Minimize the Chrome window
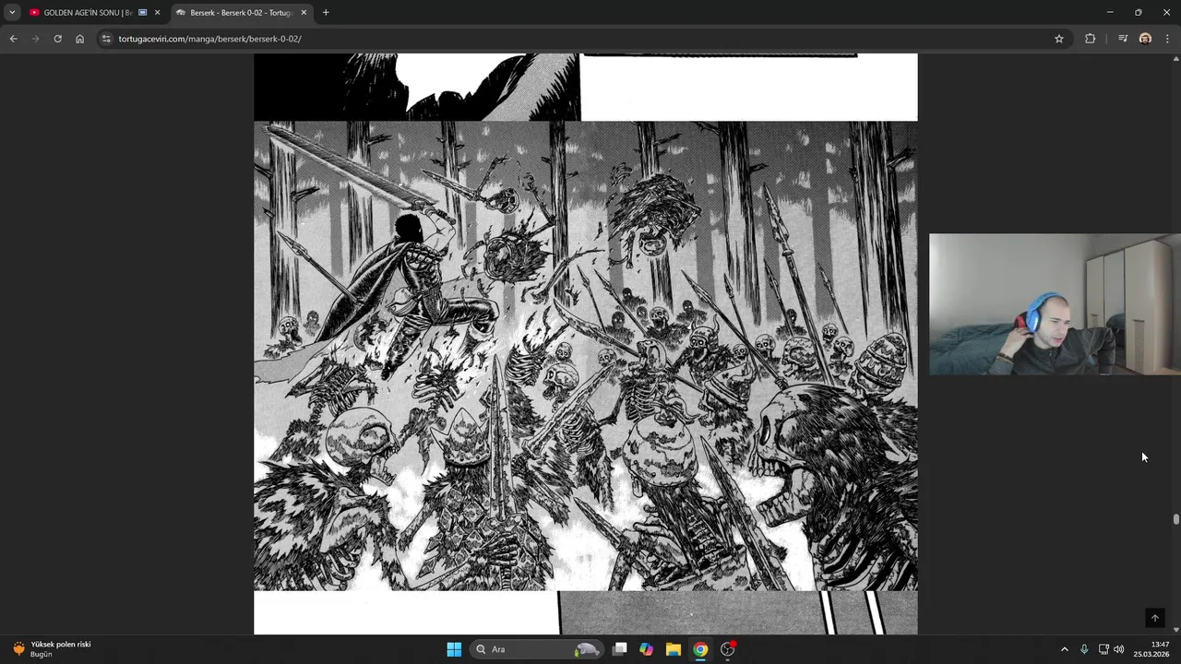1181x664 pixels. [1109, 12]
